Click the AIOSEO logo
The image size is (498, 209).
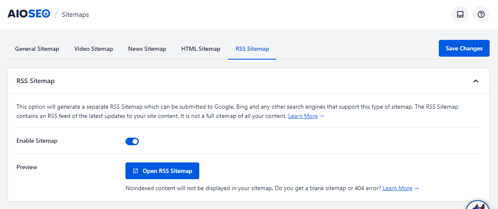(x=29, y=14)
